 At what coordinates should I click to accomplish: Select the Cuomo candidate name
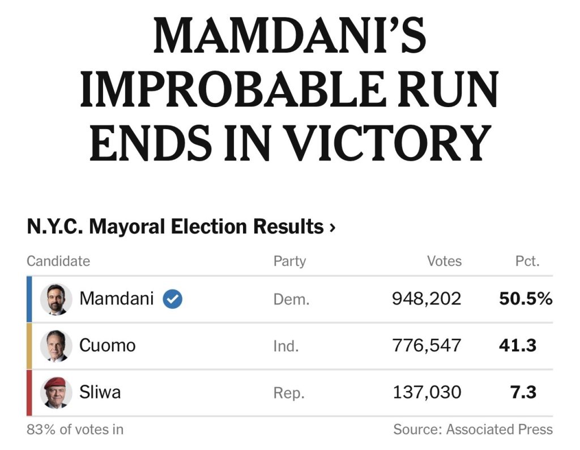point(108,345)
